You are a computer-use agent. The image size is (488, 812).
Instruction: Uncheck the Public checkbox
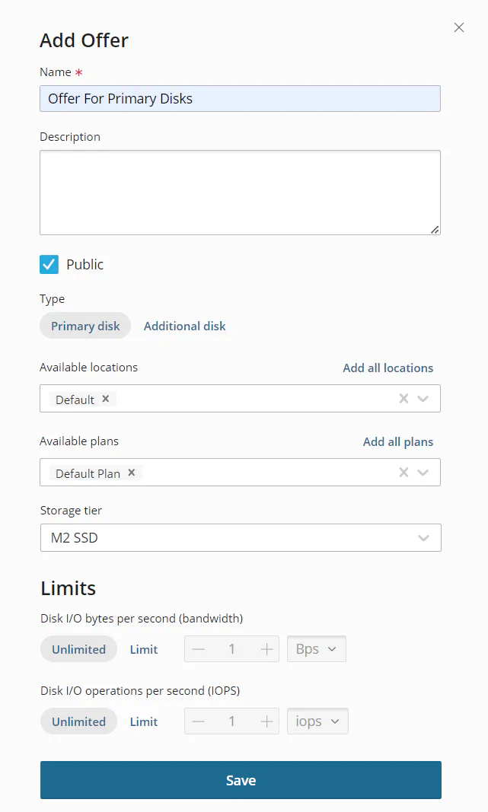[49, 264]
